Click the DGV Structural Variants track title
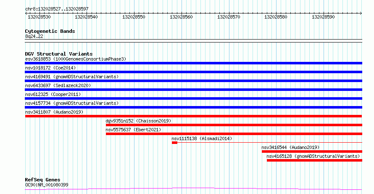 click(59, 54)
